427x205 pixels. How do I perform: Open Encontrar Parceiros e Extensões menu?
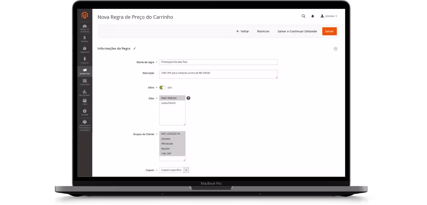coord(85,125)
